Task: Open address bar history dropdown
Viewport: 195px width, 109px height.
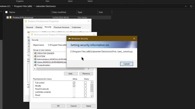Action: [x=186, y=6]
